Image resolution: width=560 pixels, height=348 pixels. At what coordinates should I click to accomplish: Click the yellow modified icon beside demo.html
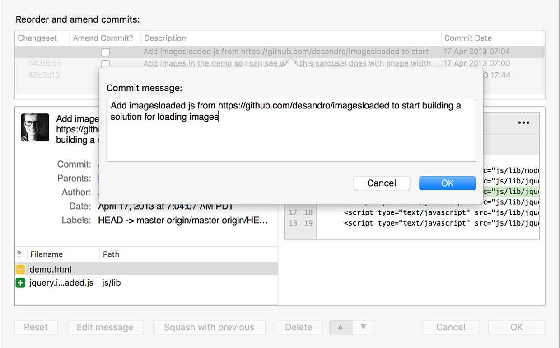point(20,269)
